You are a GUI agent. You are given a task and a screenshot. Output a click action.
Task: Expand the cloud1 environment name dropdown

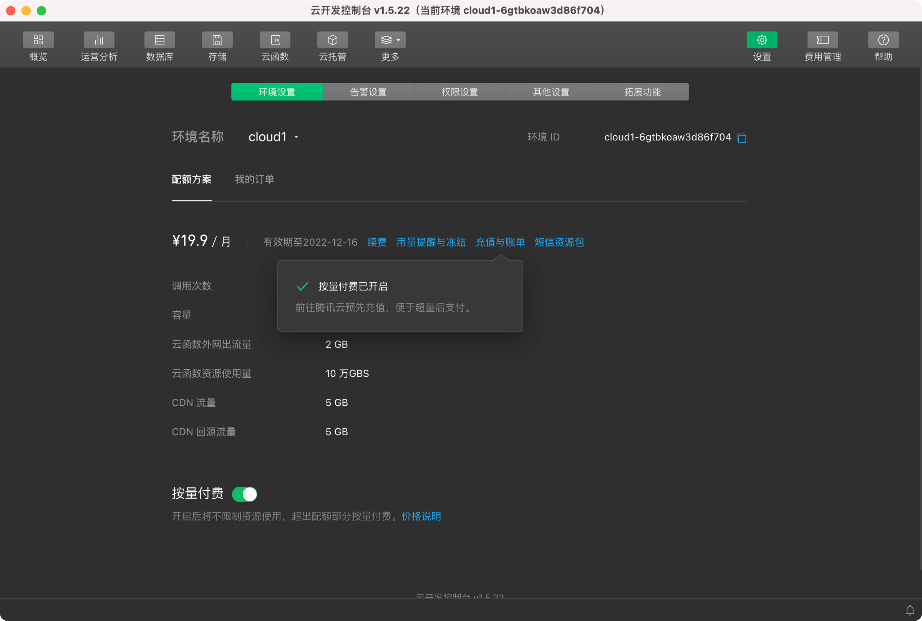pyautogui.click(x=274, y=137)
